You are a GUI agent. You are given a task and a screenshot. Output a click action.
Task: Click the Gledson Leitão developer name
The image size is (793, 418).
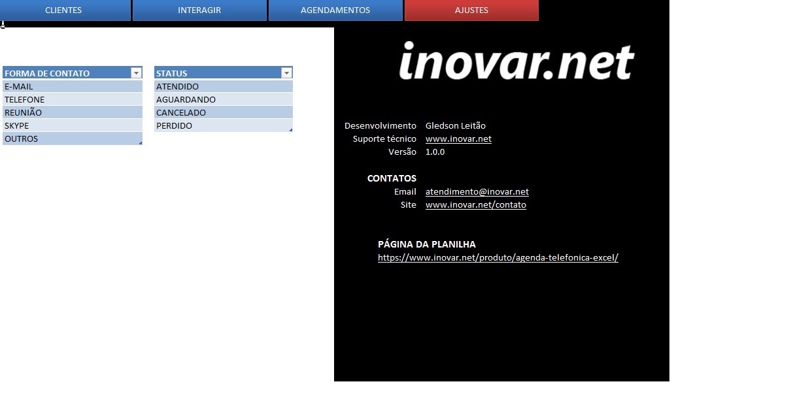coord(456,125)
